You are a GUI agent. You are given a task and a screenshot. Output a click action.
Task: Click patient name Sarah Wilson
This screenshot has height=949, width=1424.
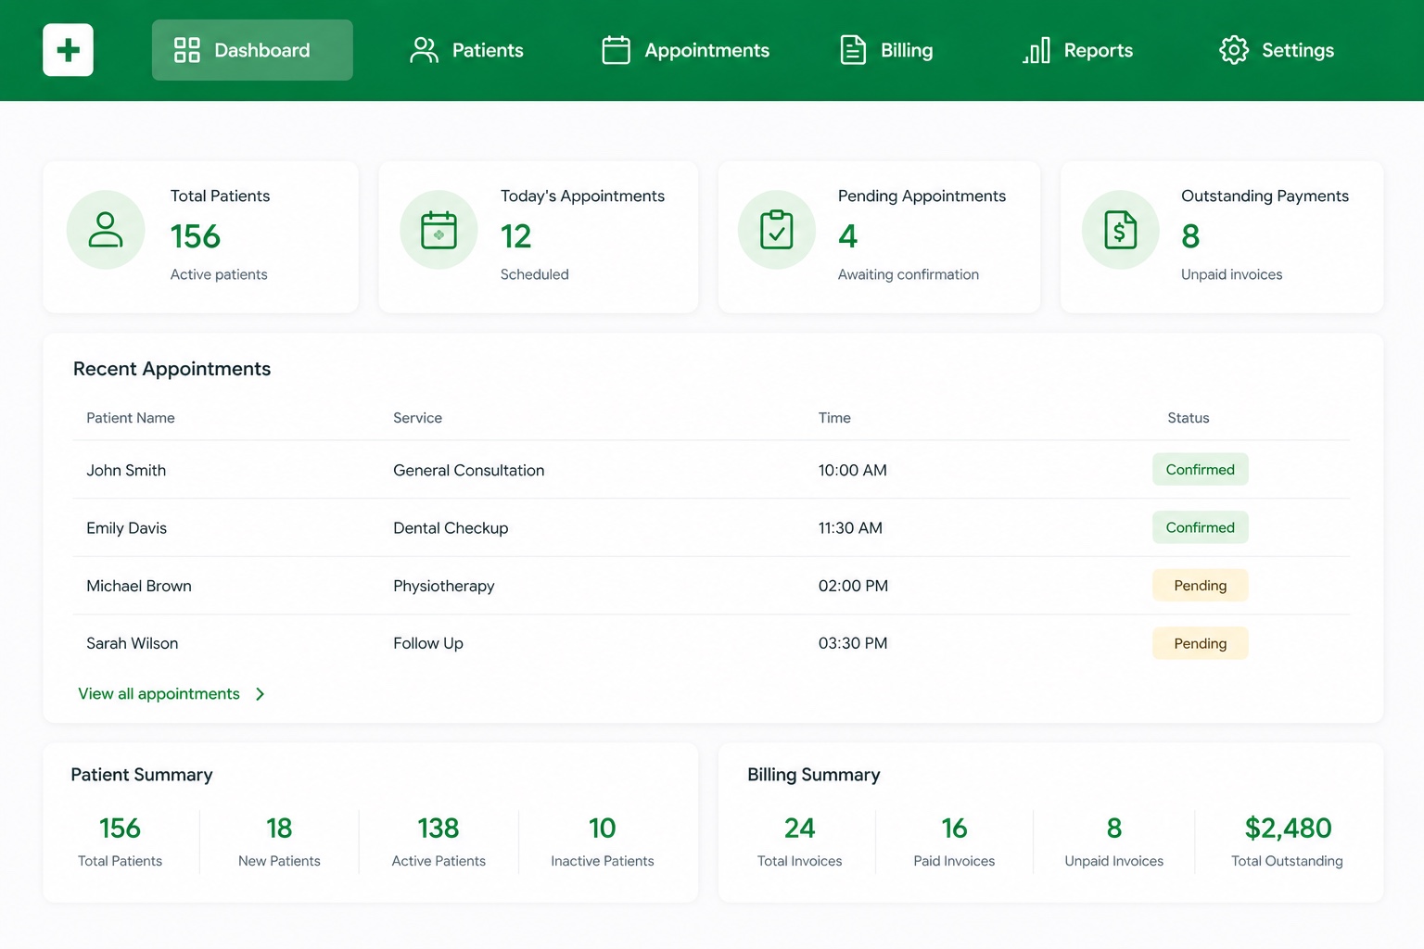coord(132,643)
